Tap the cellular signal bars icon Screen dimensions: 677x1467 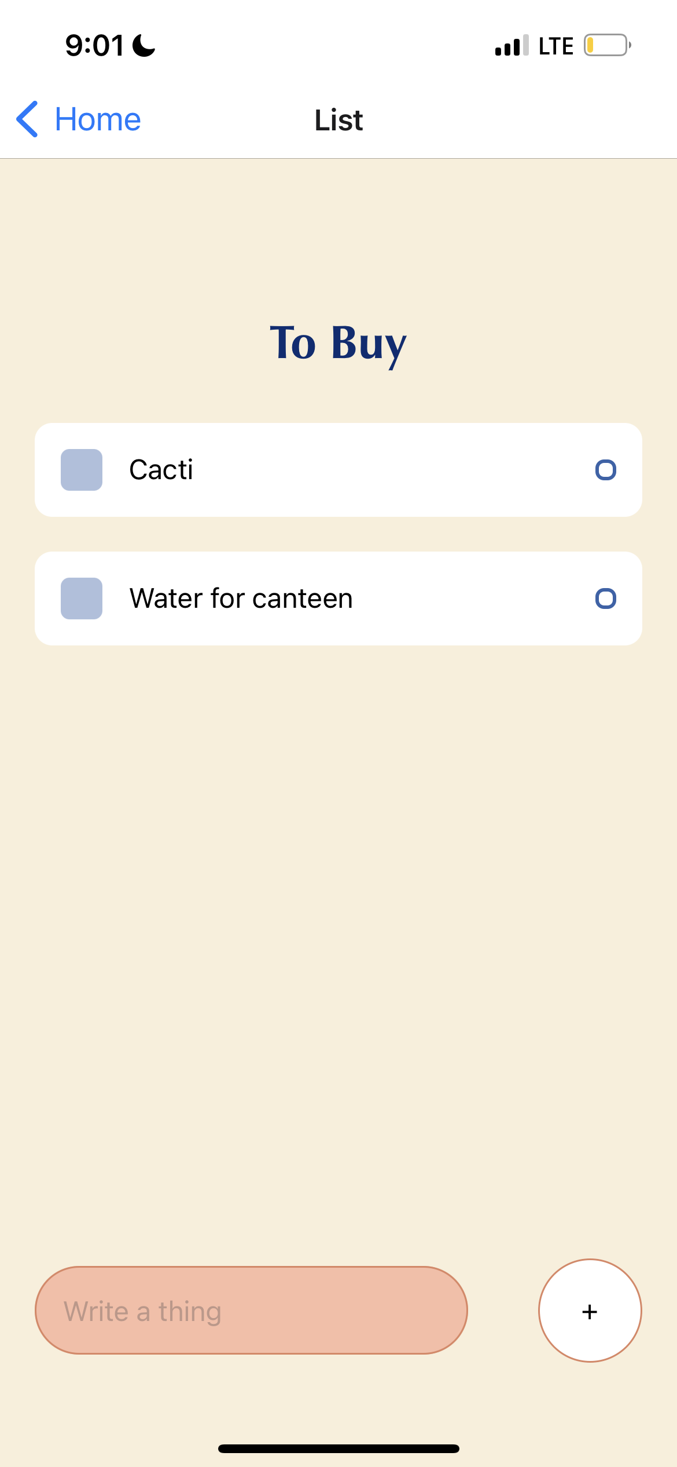tap(512, 45)
